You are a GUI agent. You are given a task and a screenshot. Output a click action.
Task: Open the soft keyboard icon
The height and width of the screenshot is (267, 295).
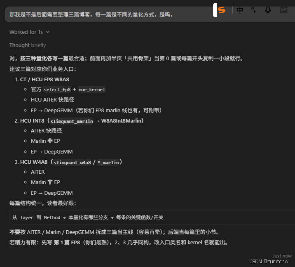point(284,10)
